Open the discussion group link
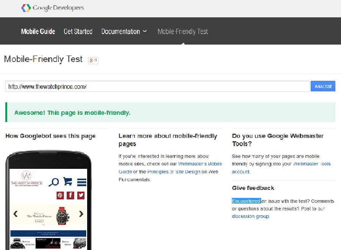This screenshot has width=341, height=250. pyautogui.click(x=250, y=216)
